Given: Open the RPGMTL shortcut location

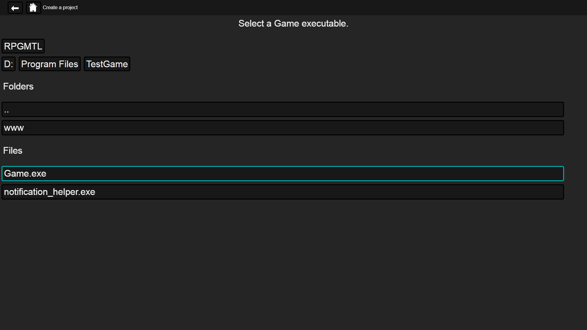Looking at the screenshot, I should pyautogui.click(x=23, y=46).
